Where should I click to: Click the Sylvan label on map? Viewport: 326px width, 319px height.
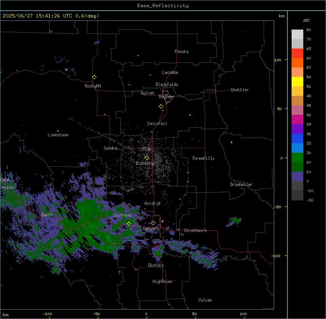(147, 93)
